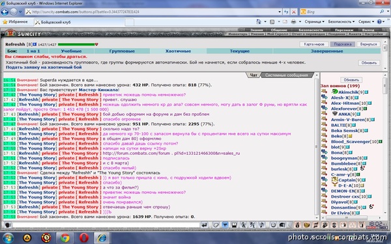The width and height of the screenshot is (391, 244).
Task: Expand the print options dropdown arrow
Action: click(300, 21)
